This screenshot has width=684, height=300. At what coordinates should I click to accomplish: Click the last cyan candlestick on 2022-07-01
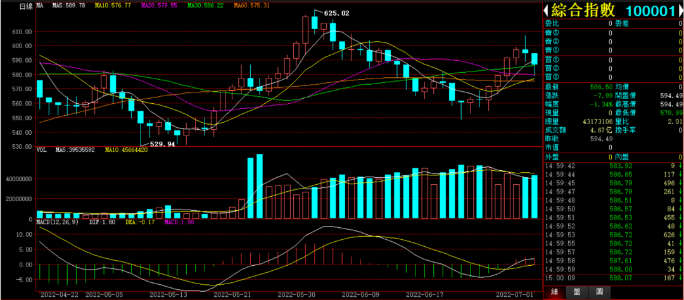(x=535, y=59)
